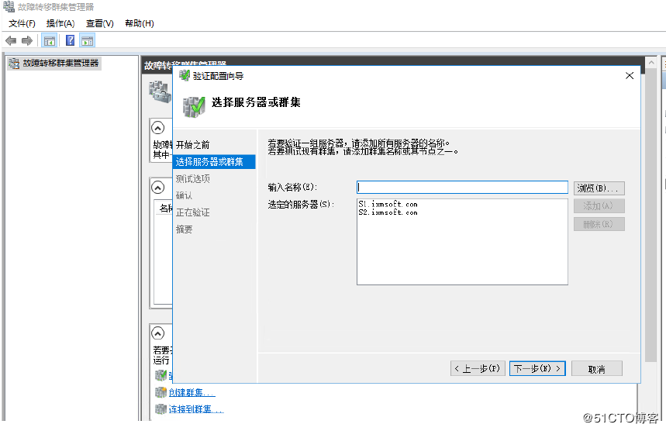Image resolution: width=666 pixels, height=431 pixels.
Task: Click the 上一步(P) back button
Action: click(478, 368)
